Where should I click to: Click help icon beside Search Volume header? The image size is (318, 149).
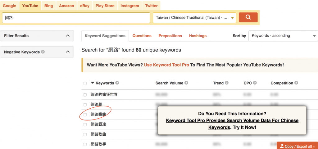coord(186,83)
